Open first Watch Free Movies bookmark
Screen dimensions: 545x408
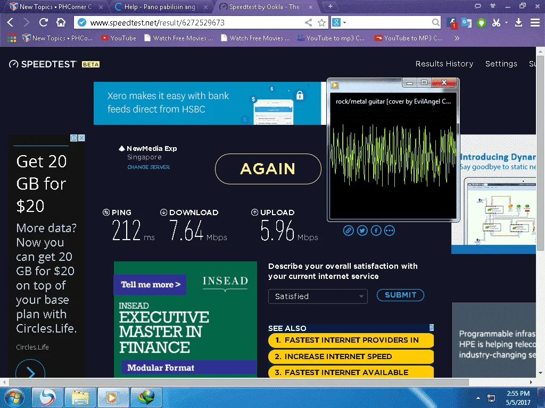point(179,38)
